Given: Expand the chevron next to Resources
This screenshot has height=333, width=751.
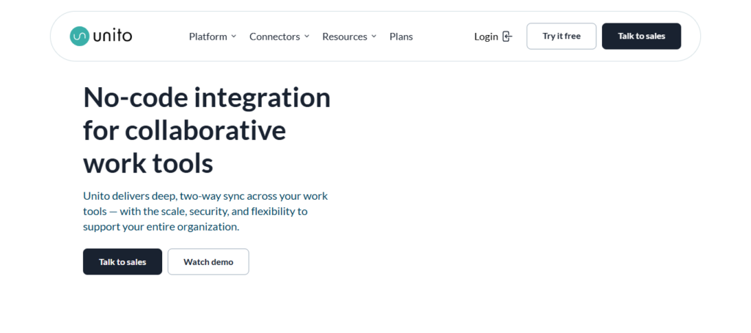Looking at the screenshot, I should 374,36.
